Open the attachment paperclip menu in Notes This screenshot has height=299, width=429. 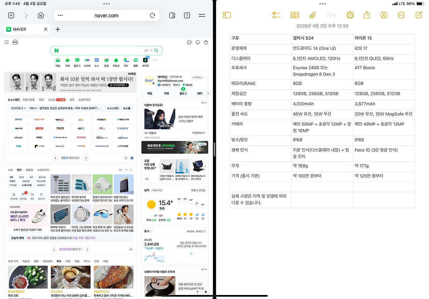click(x=313, y=15)
